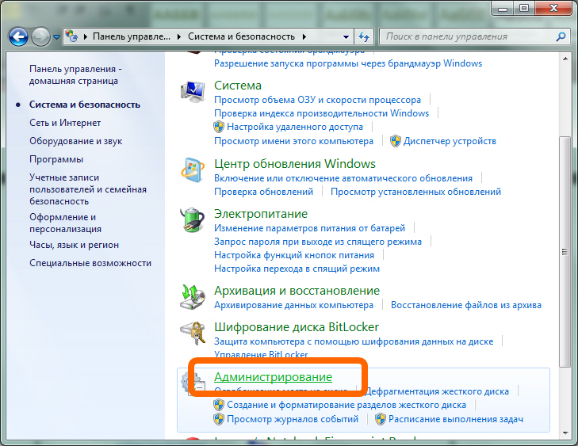
Task: Click Восстановление файлов из архива
Action: click(x=466, y=305)
